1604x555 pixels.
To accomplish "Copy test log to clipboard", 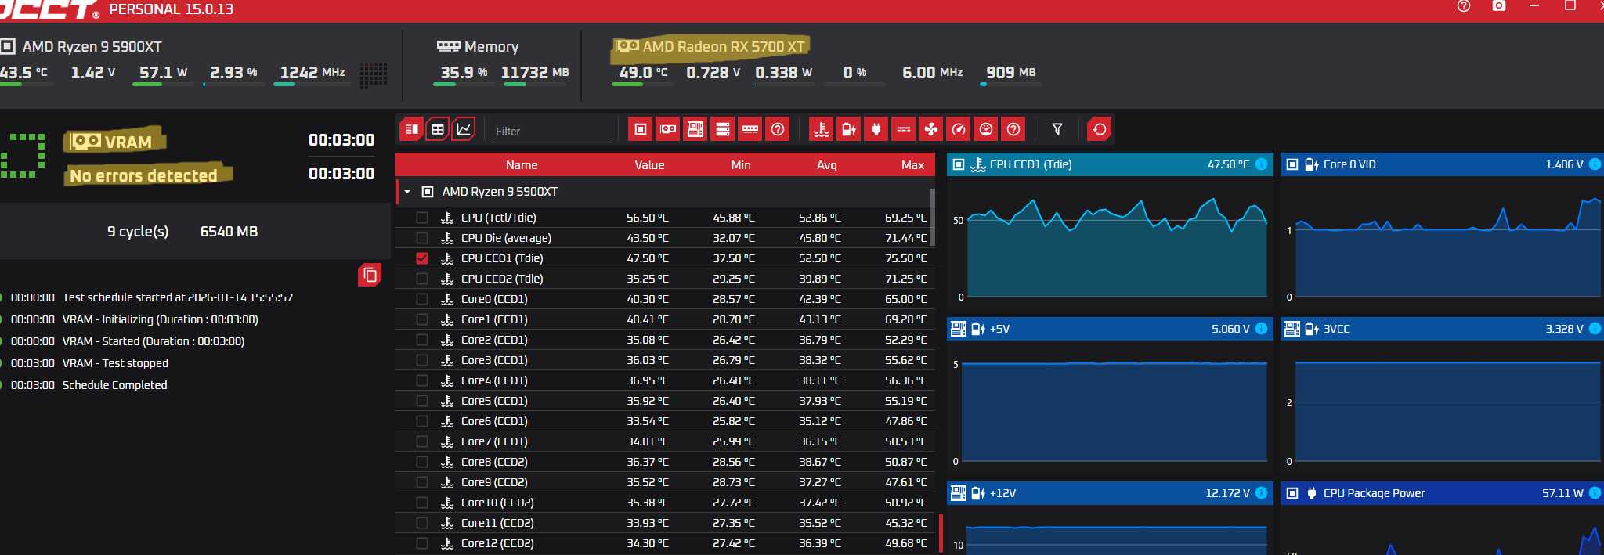I will click(x=370, y=275).
